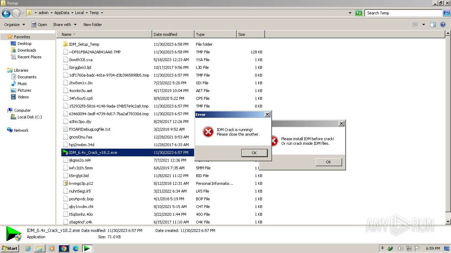This screenshot has height=253, width=451.
Task: Open view options dropdown arrow
Action: [x=424, y=25]
